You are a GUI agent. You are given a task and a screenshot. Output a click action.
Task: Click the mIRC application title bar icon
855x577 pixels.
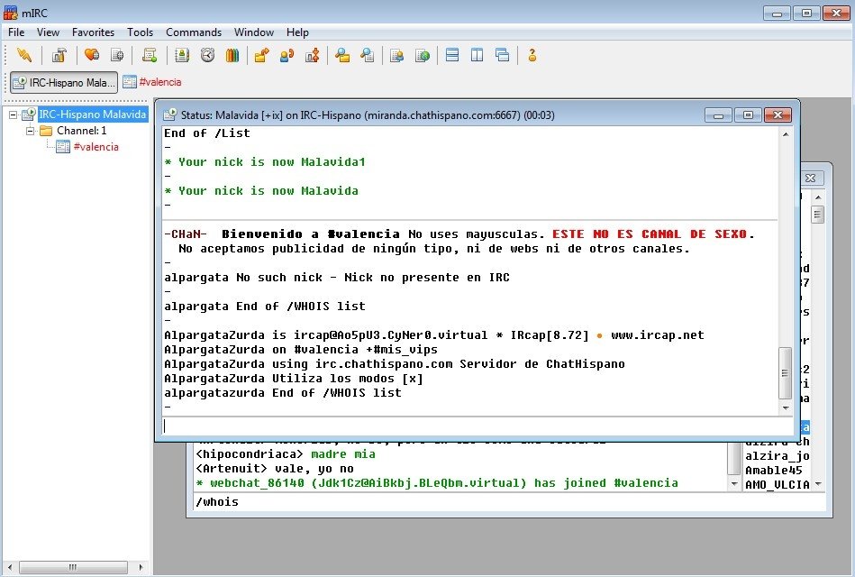[10, 12]
